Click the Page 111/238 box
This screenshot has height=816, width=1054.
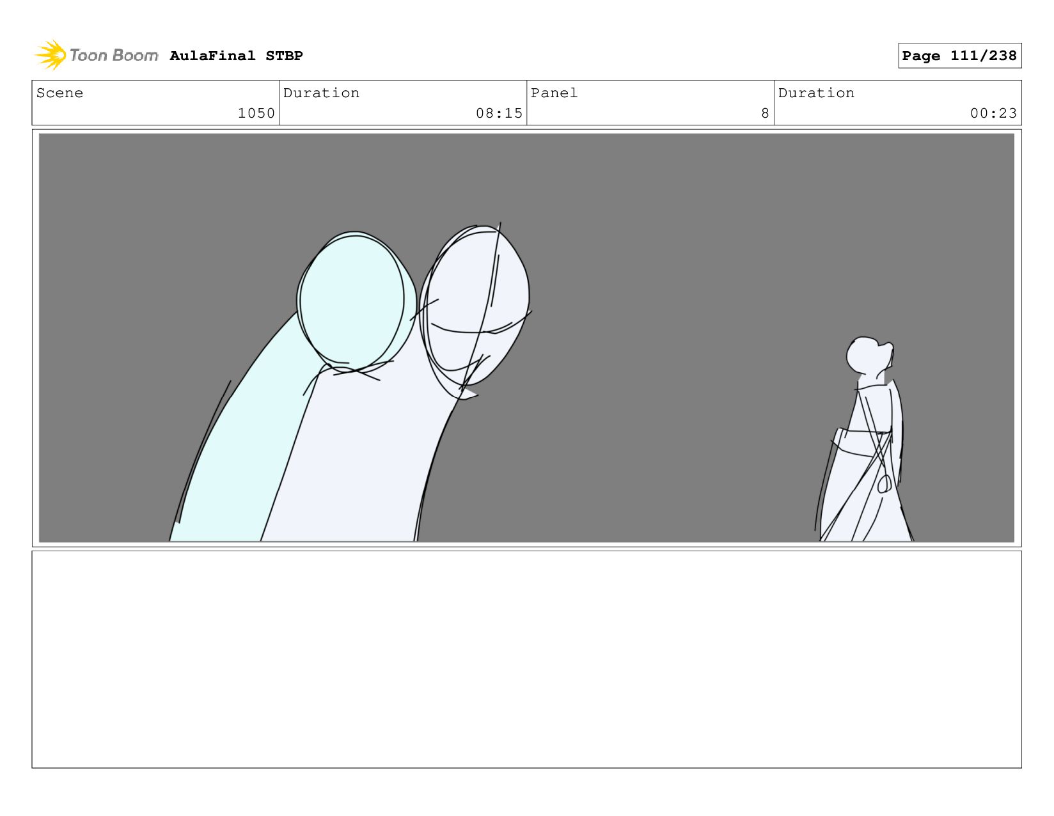959,56
